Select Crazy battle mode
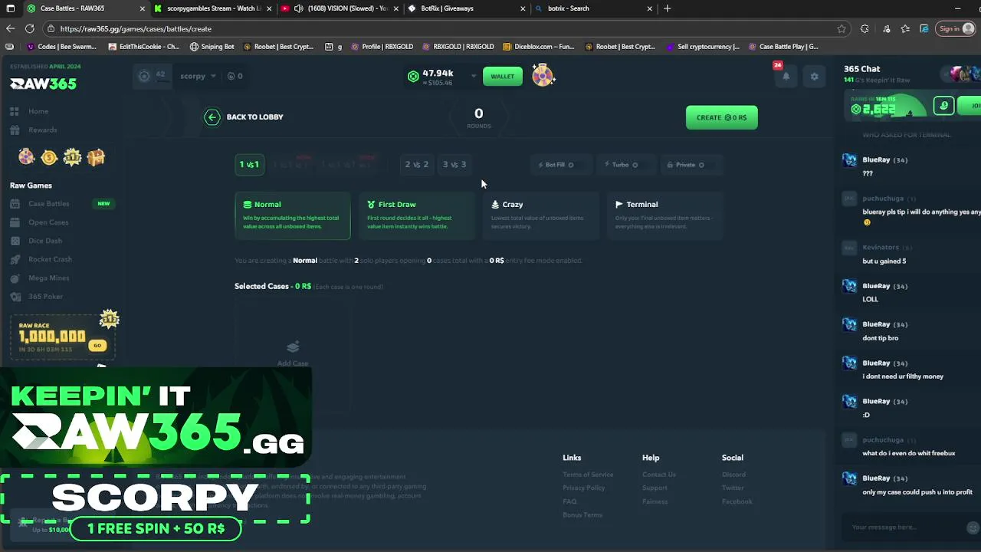This screenshot has width=981, height=552. [x=541, y=215]
